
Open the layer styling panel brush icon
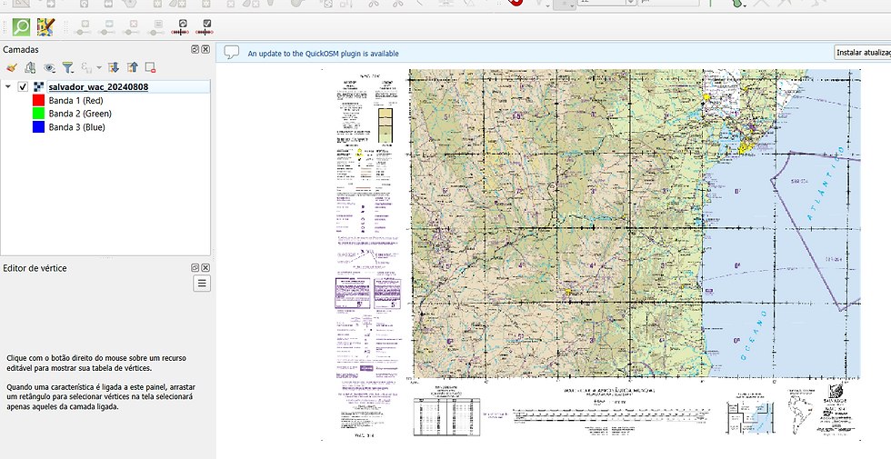(x=11, y=67)
